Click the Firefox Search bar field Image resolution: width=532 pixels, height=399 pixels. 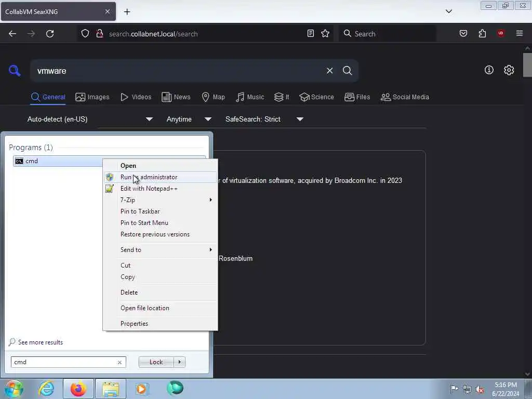(387, 34)
